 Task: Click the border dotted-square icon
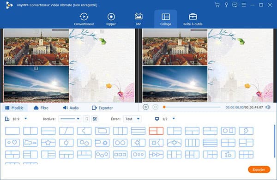pyautogui.click(x=86, y=119)
